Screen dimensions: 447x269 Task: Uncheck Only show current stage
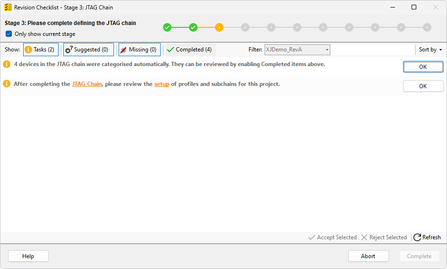pyautogui.click(x=9, y=34)
